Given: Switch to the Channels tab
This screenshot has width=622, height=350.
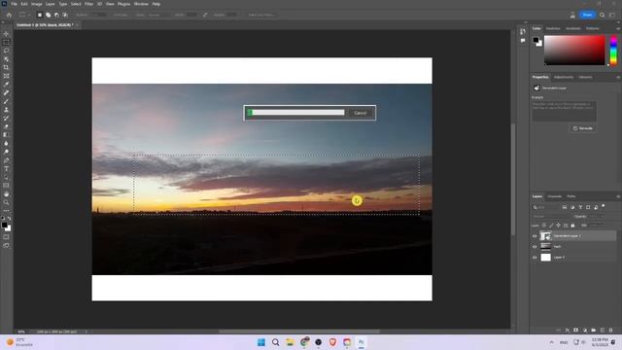Looking at the screenshot, I should coord(554,196).
